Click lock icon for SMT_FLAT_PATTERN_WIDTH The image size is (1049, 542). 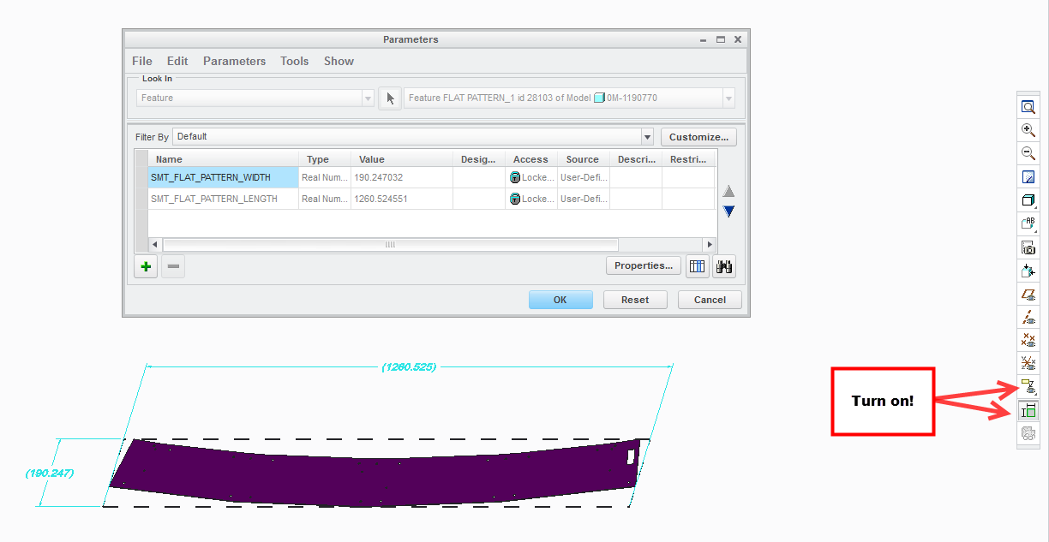click(515, 177)
